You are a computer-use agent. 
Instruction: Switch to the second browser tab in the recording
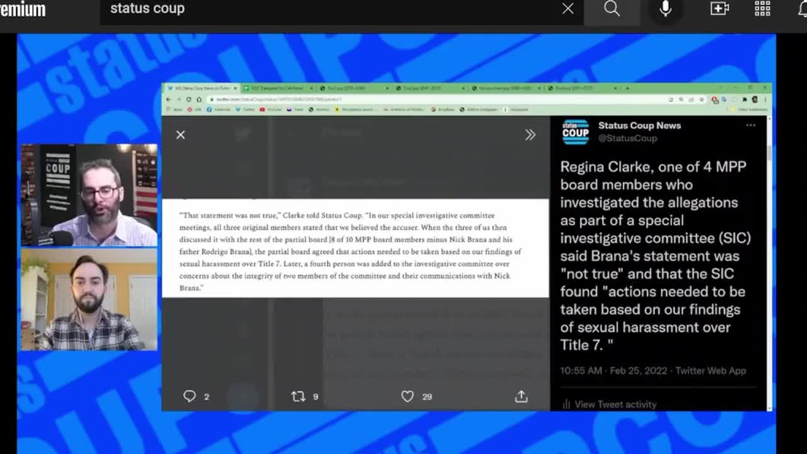coord(277,88)
